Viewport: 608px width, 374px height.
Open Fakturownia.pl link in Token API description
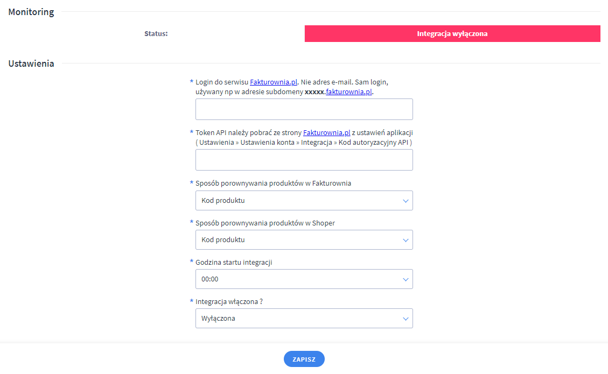pyautogui.click(x=327, y=132)
